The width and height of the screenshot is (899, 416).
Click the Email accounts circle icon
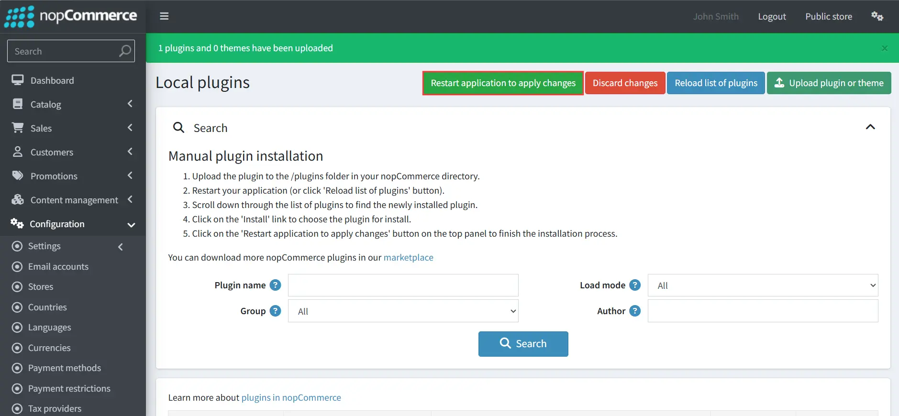coord(17,266)
